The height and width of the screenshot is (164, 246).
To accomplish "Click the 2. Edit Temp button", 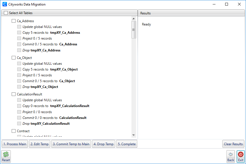I will pos(39,144).
